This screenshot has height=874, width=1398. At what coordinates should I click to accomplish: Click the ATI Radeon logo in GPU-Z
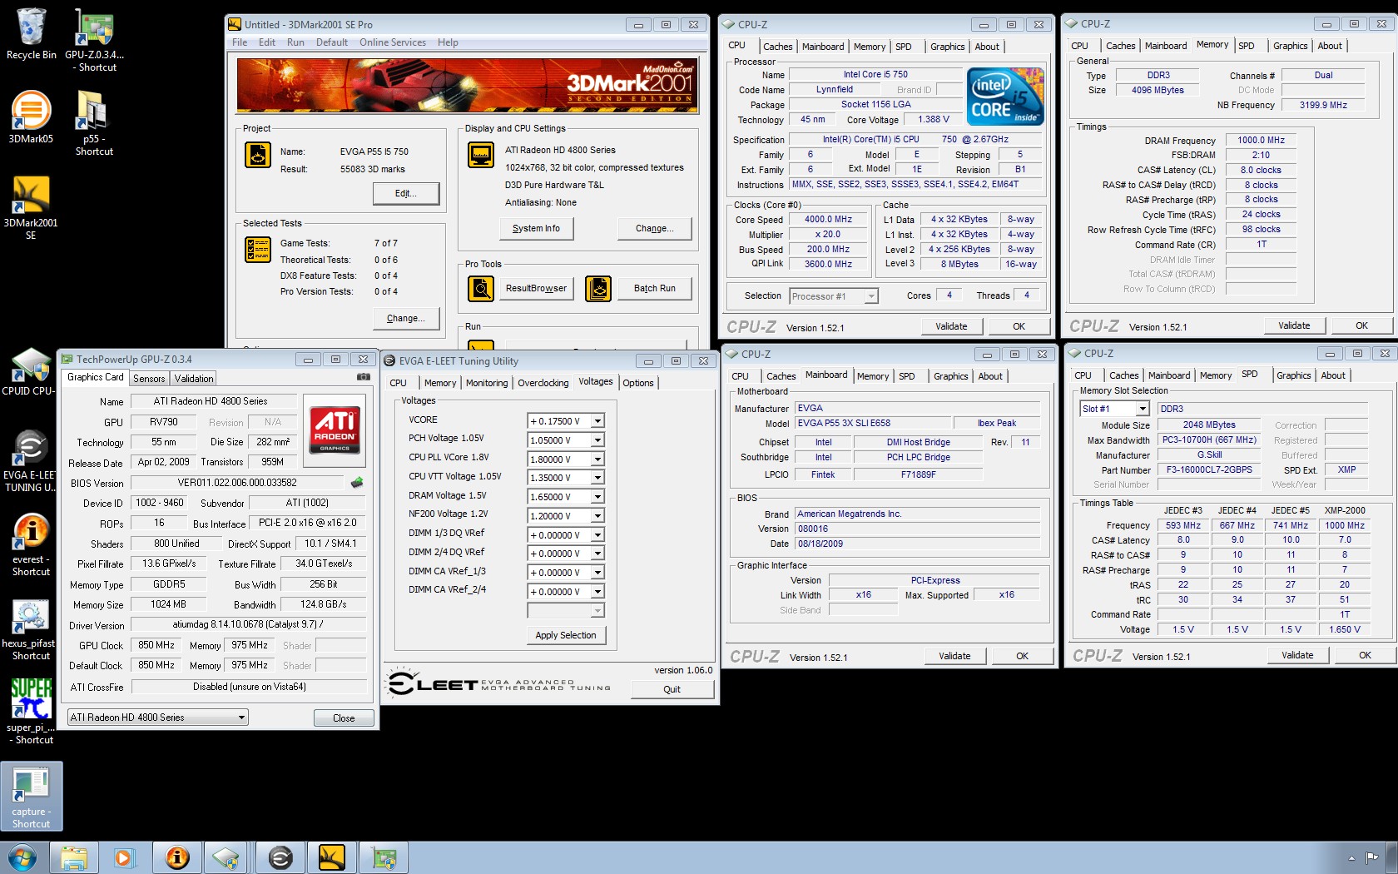[335, 429]
